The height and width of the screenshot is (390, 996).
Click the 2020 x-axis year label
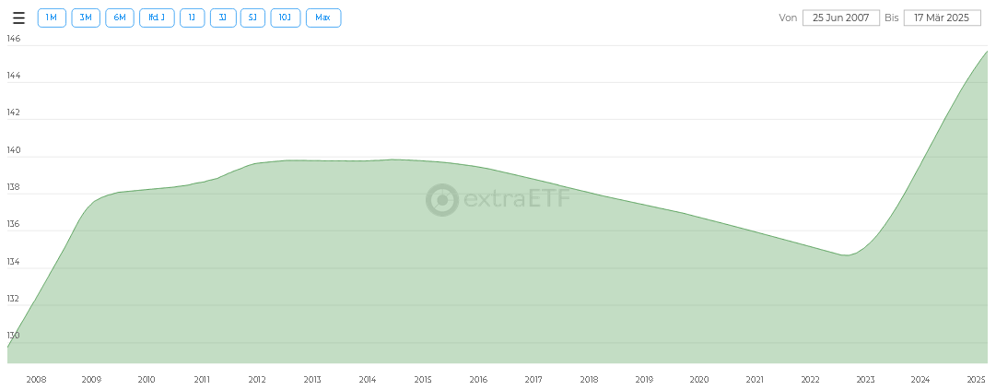click(x=699, y=379)
